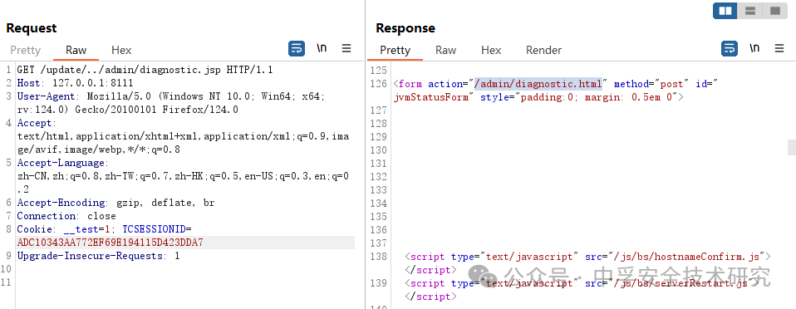Select the Response Pretty tab

point(395,50)
